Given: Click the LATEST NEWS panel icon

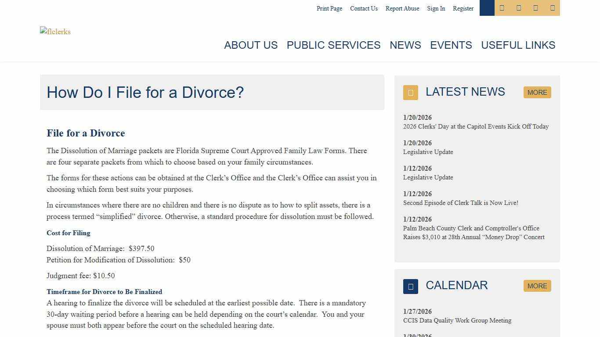Looking at the screenshot, I should click(x=410, y=93).
